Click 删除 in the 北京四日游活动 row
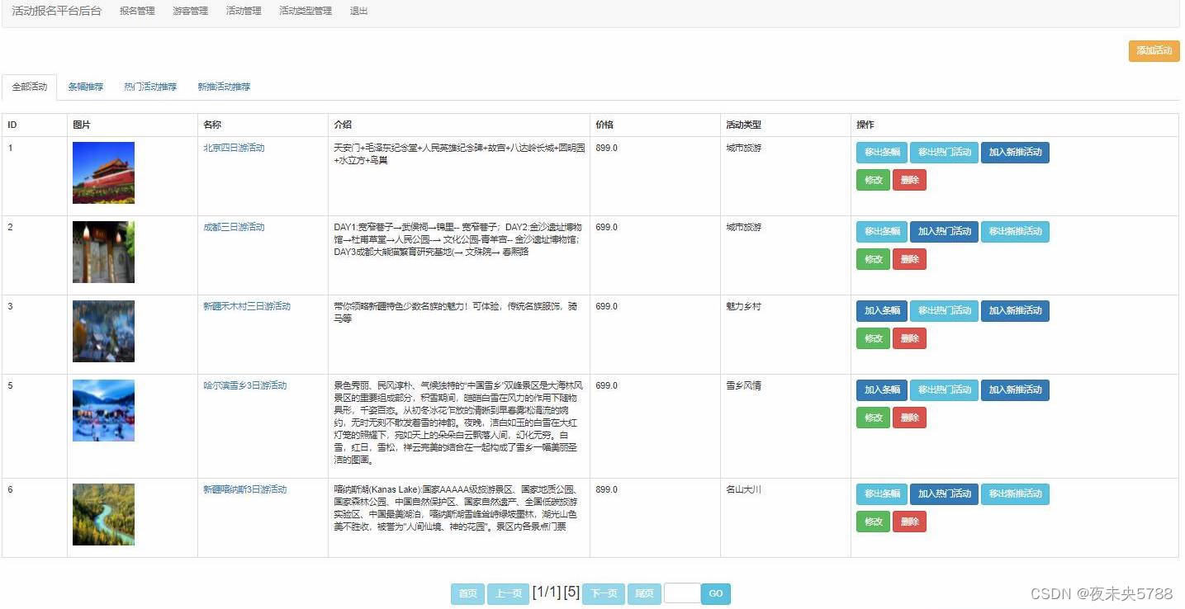 (909, 180)
